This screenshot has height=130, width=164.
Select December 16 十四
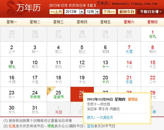coord(12,79)
